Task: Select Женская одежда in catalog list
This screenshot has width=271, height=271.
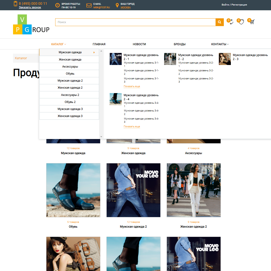Action: click(x=70, y=59)
